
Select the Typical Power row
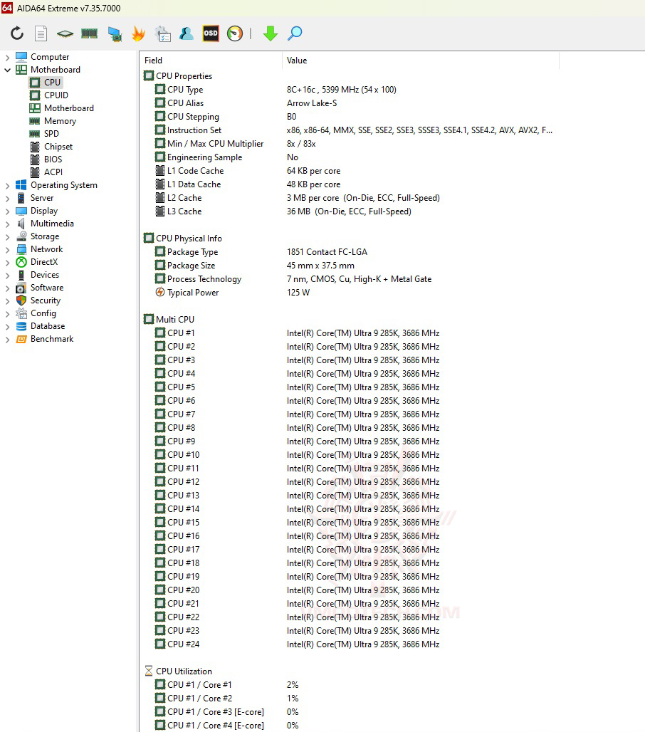tap(349, 292)
